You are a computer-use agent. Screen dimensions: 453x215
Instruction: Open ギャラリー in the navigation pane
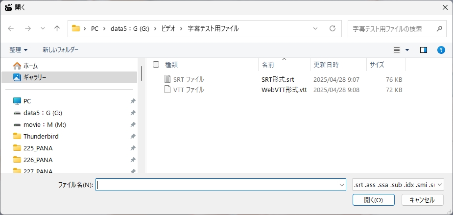(x=34, y=77)
